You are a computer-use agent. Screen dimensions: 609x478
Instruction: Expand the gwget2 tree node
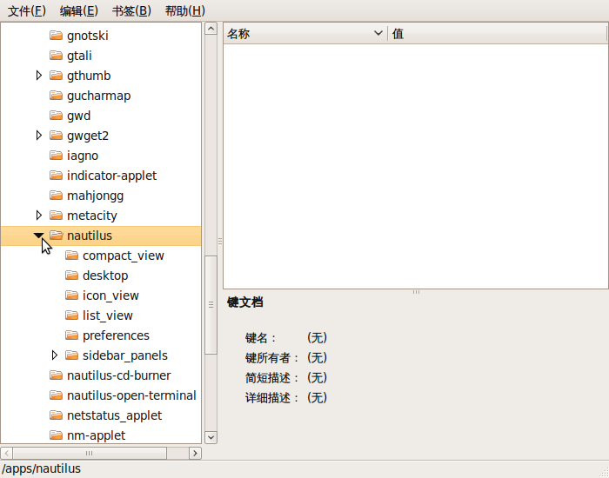click(39, 136)
